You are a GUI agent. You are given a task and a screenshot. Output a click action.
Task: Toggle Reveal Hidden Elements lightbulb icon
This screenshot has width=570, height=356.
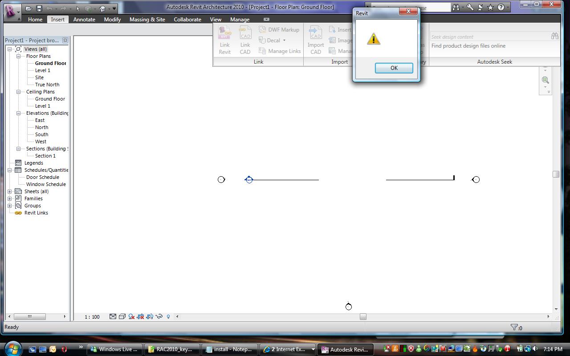168,316
